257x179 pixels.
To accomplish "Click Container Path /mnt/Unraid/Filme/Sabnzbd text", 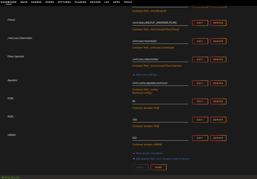I will [157, 66].
